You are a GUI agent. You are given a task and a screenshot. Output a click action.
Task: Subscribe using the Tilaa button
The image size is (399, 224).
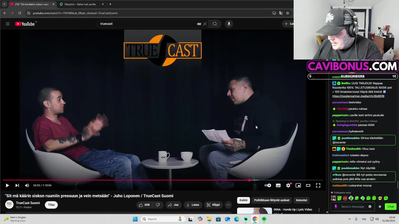51,205
